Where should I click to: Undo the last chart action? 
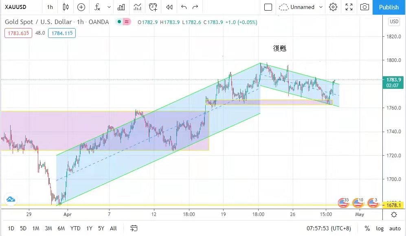[184, 7]
